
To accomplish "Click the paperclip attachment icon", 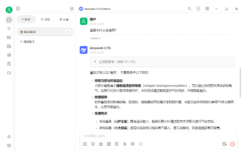I will [x=124, y=144].
